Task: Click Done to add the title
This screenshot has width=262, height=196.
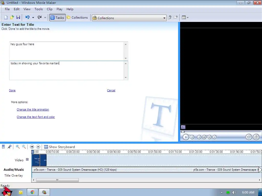Action: click(12, 90)
